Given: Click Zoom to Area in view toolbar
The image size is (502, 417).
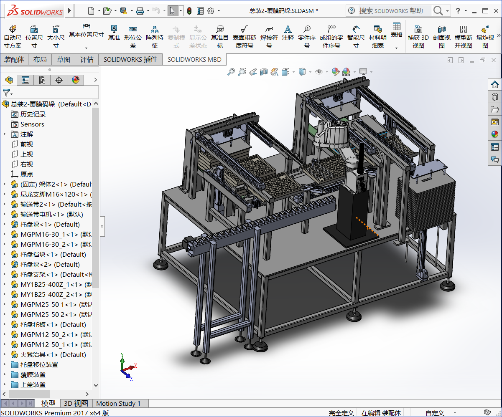Looking at the screenshot, I should coord(242,72).
